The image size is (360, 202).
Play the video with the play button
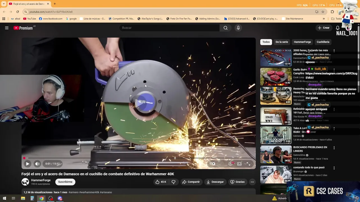click(x=28, y=164)
